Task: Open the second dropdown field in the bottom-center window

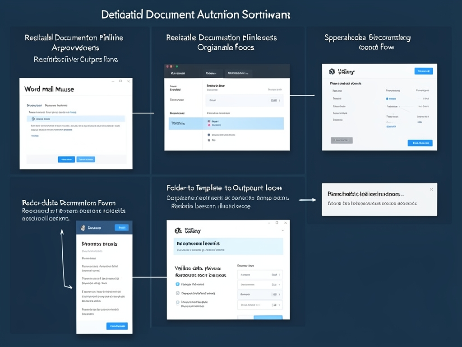Action: [260, 285]
